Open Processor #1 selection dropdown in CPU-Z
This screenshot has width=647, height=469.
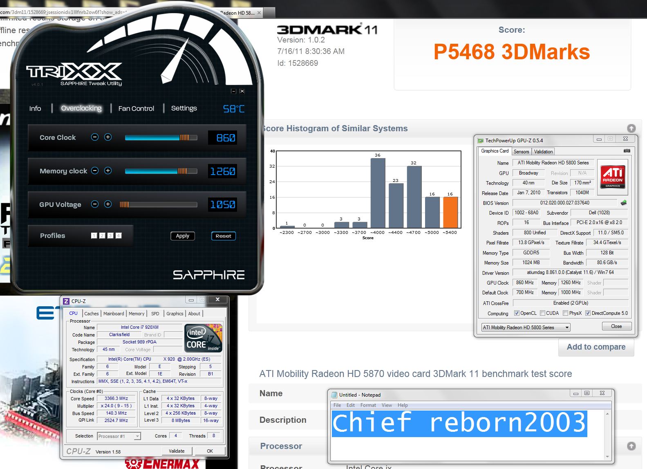tap(119, 436)
